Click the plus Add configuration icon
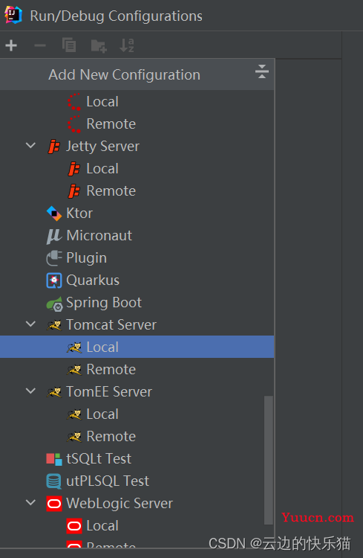The height and width of the screenshot is (558, 363). point(11,45)
